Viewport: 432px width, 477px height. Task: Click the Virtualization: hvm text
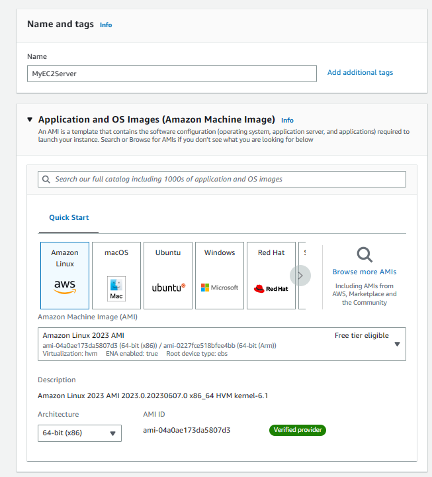coord(70,354)
